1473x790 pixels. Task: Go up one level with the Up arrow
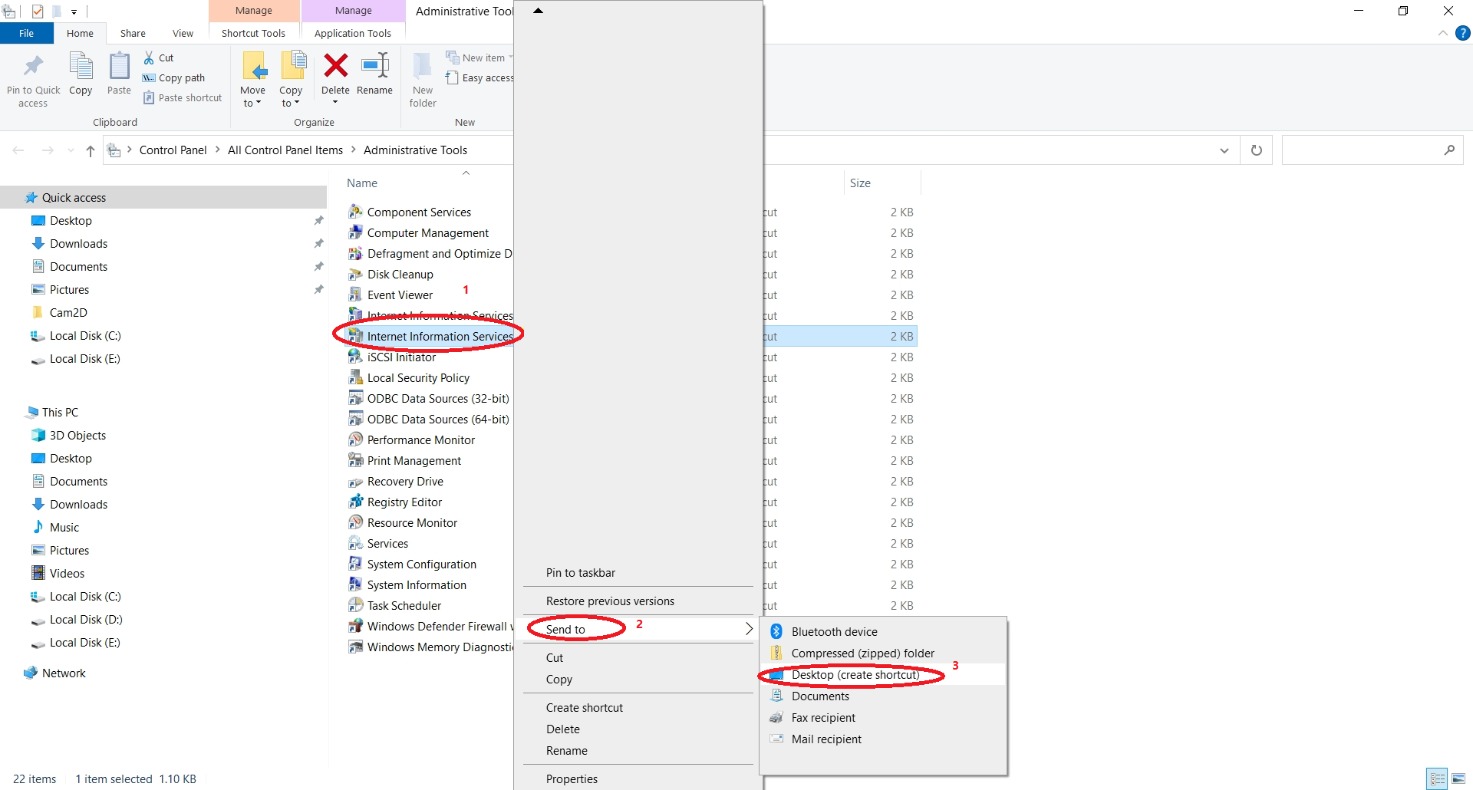pos(91,150)
